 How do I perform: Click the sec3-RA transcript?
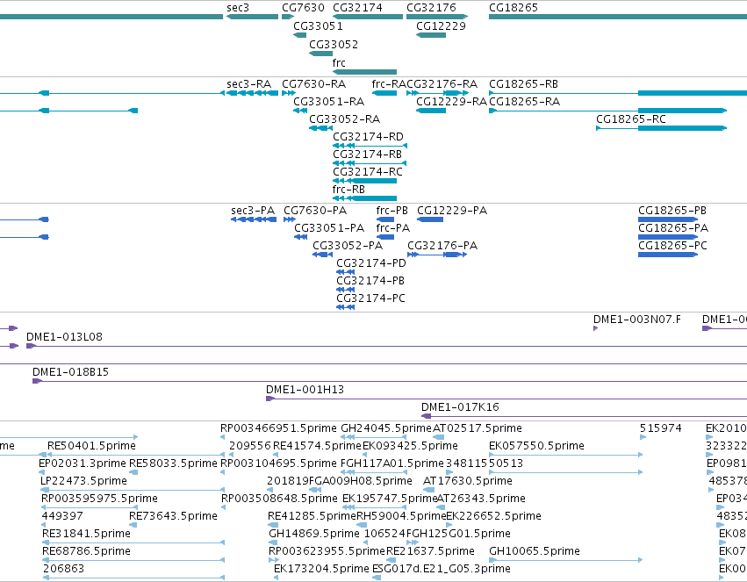[x=251, y=93]
